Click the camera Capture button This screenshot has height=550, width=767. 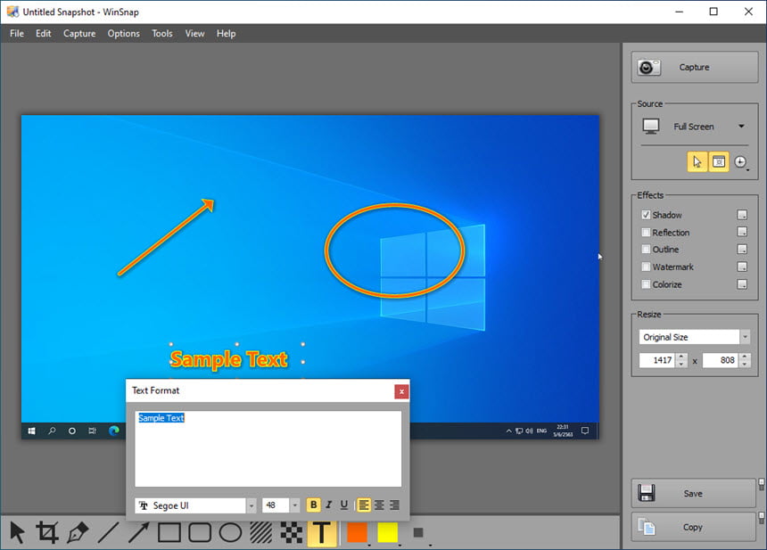tap(694, 67)
